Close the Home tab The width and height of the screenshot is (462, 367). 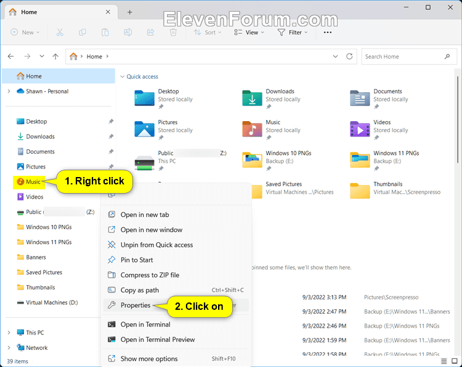(108, 12)
